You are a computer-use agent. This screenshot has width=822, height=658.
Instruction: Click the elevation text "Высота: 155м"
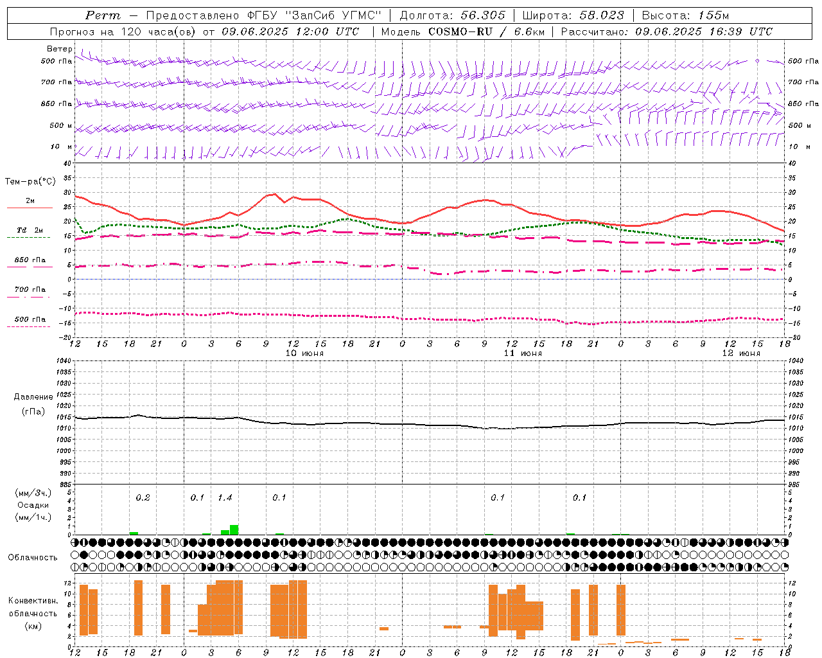[685, 15]
